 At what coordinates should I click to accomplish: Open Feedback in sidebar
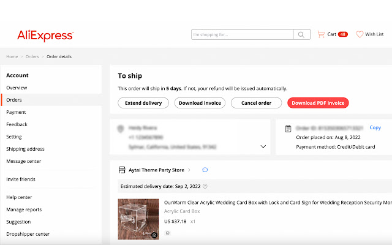[x=17, y=124]
